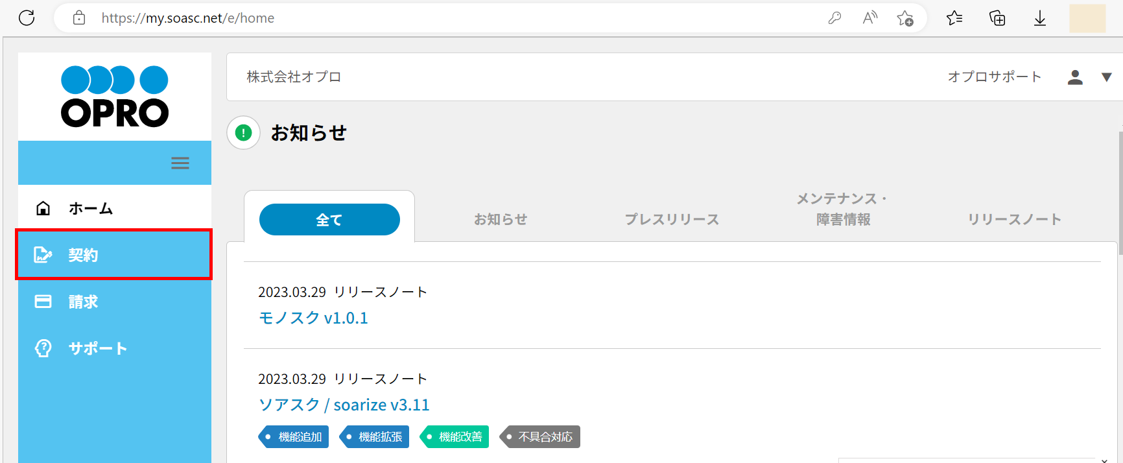Open the メンテナンス・障害情報 tab
This screenshot has height=463, width=1123.
tap(843, 209)
